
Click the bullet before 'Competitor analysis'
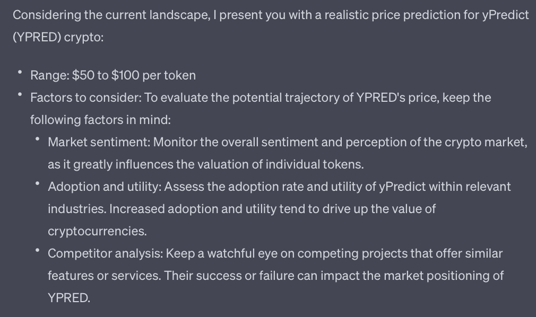pos(38,250)
